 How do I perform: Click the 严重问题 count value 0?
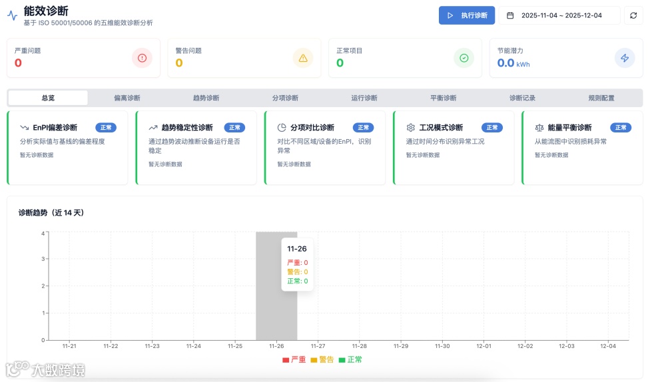18,63
